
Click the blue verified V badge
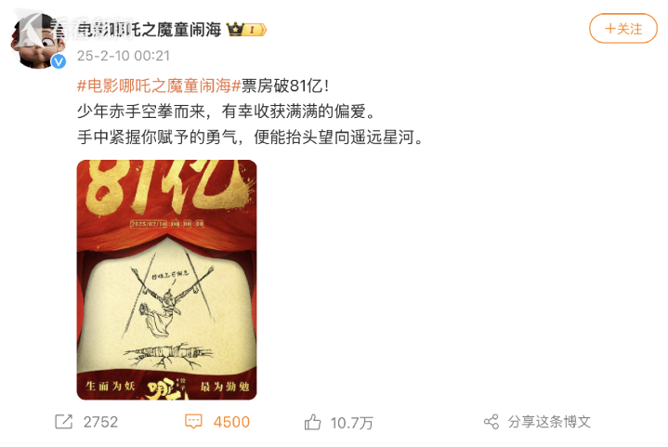point(59,61)
